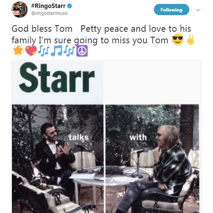Click the "talks" caption on the photo

(79, 137)
